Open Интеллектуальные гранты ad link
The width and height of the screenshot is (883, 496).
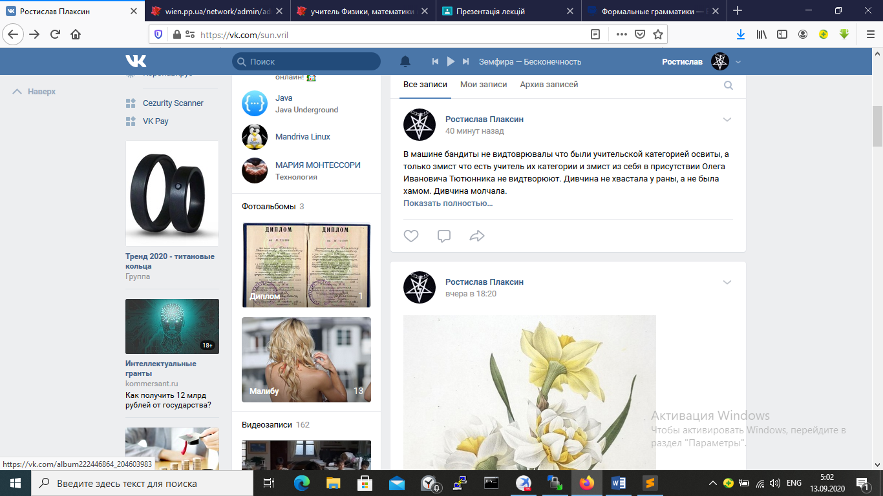tap(161, 368)
